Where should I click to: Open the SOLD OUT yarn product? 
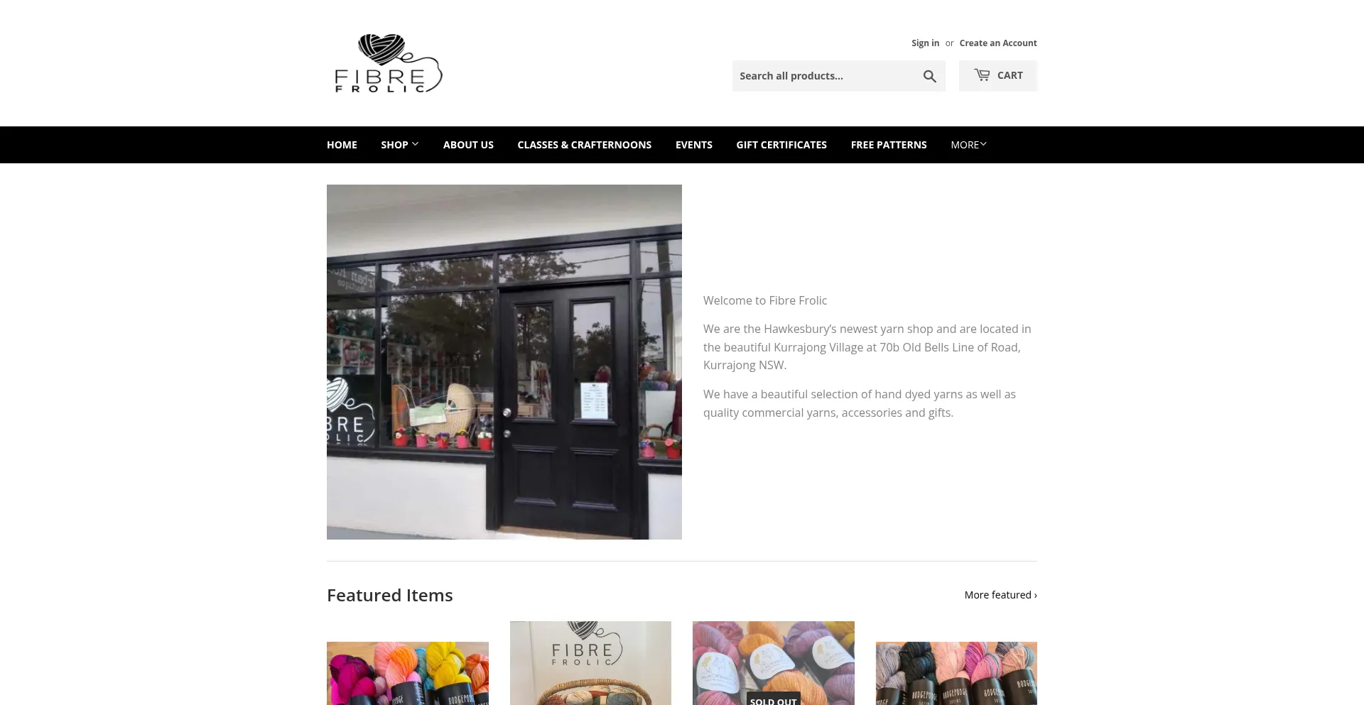(774, 663)
